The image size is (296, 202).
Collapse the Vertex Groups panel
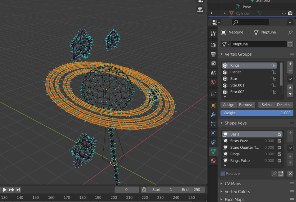coord(221,54)
